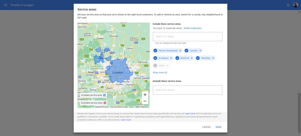Zoom out on the map

(x=145, y=101)
